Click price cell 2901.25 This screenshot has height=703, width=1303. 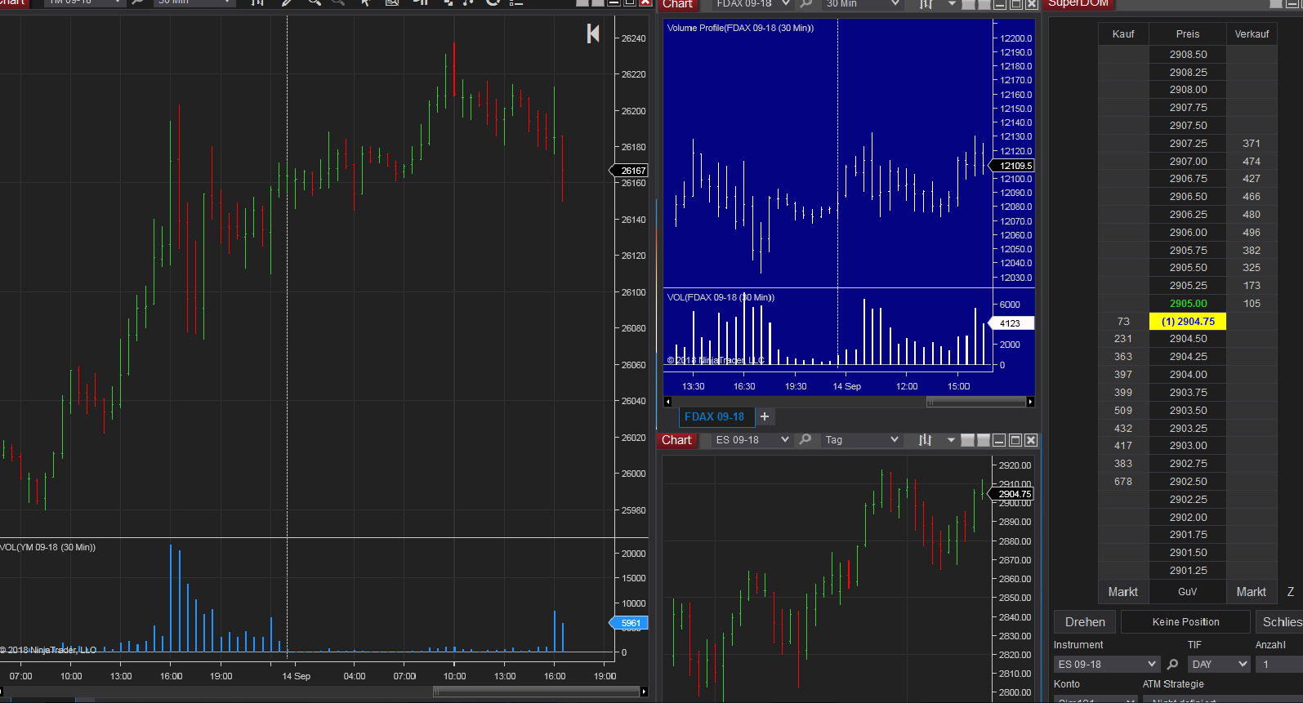click(x=1188, y=571)
